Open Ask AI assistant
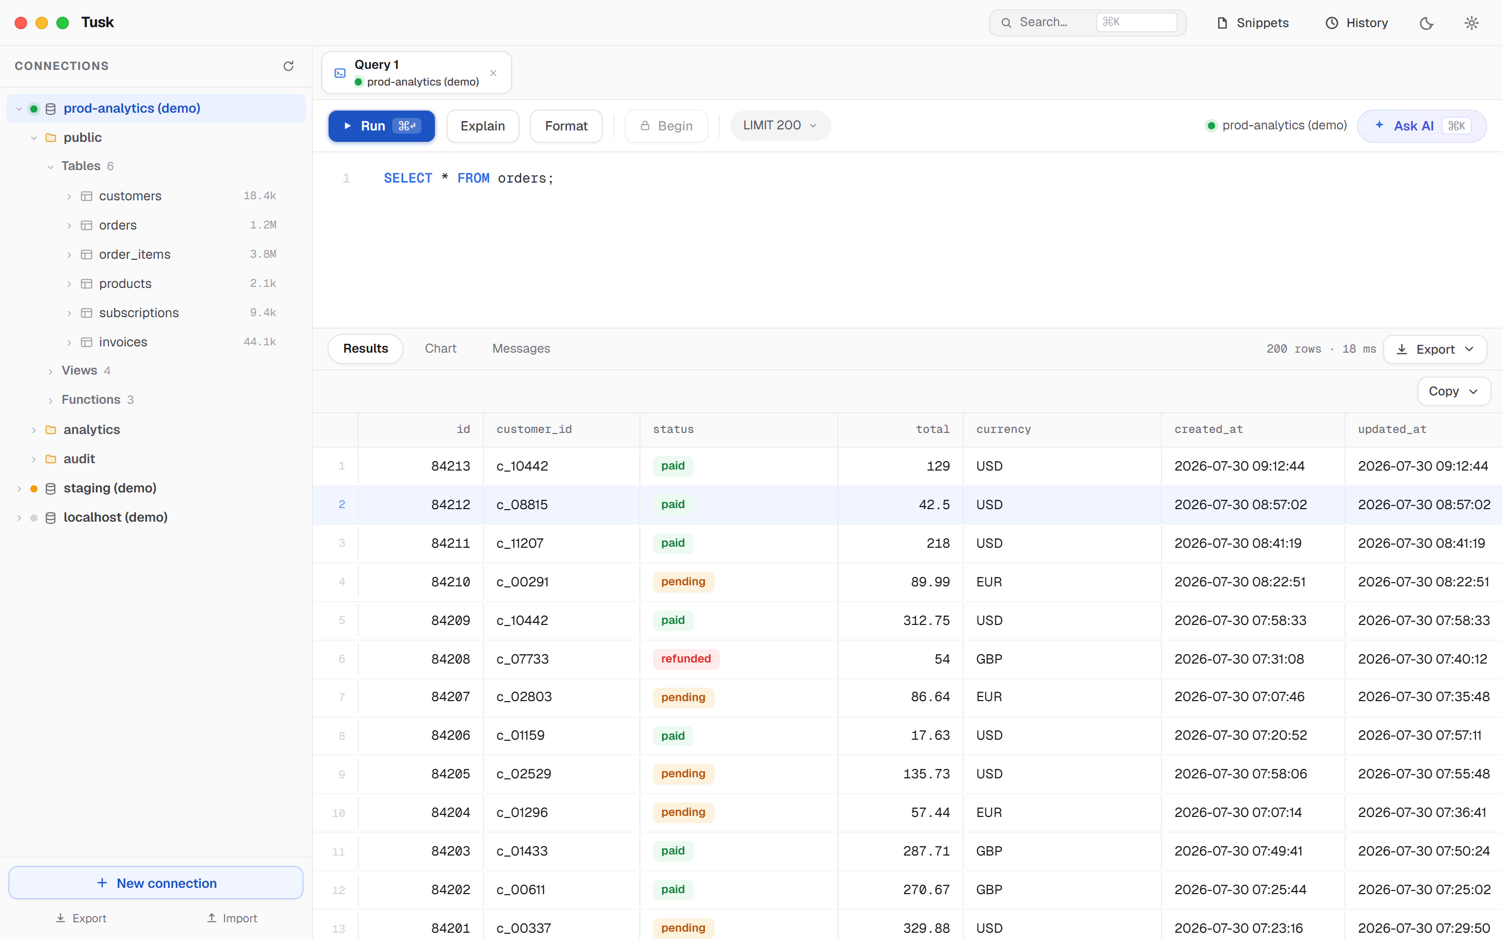This screenshot has width=1502, height=939. (x=1421, y=126)
